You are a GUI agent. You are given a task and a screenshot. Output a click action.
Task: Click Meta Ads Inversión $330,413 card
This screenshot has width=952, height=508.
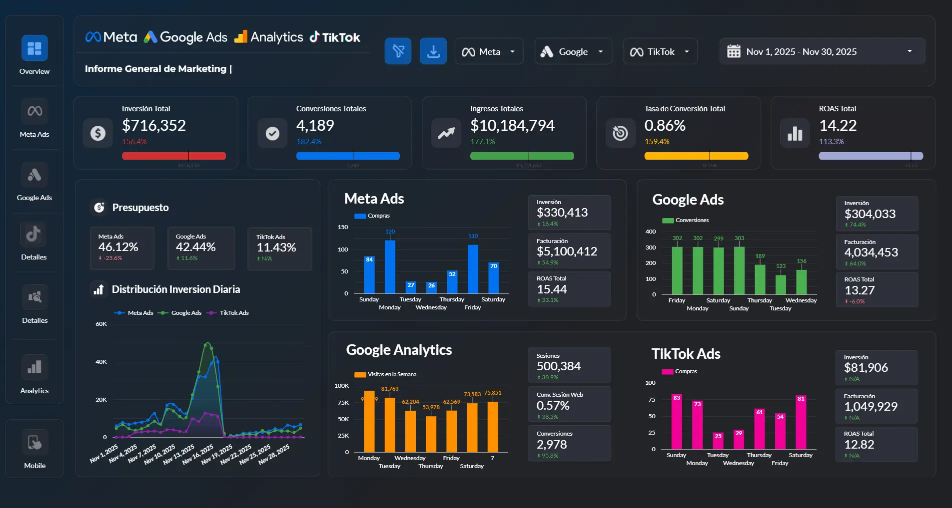coord(569,213)
